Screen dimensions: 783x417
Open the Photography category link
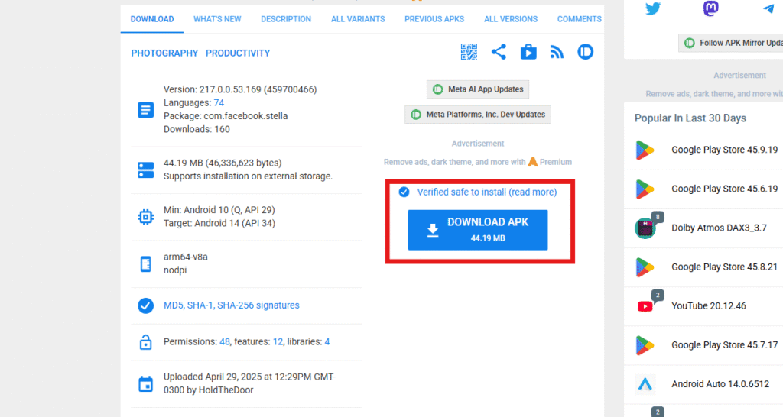click(x=164, y=53)
